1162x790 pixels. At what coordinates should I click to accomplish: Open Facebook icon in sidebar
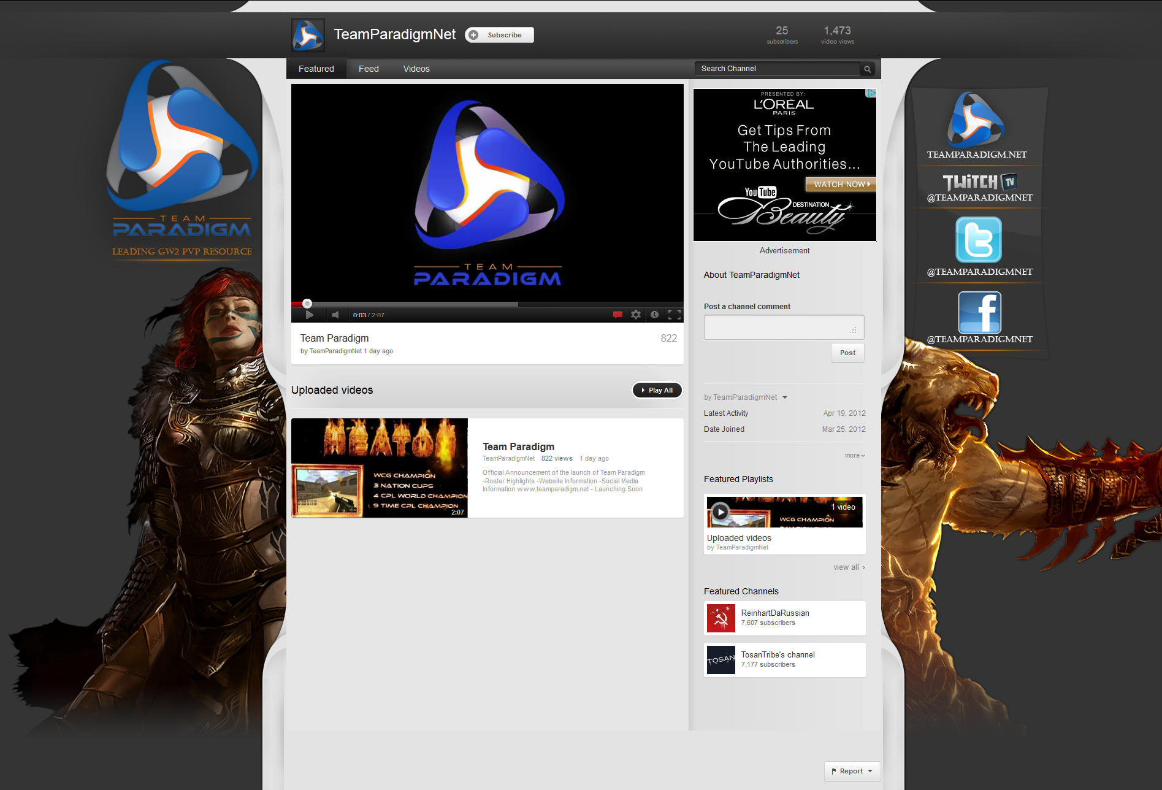pos(979,312)
